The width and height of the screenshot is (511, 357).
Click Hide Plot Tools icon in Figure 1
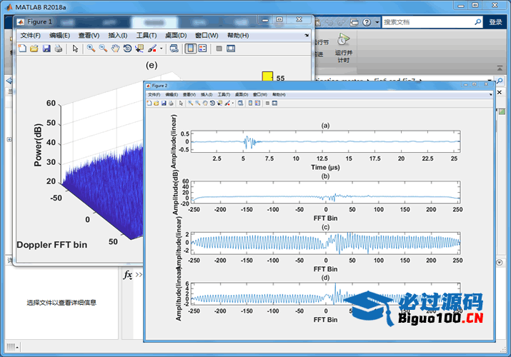coord(219,49)
